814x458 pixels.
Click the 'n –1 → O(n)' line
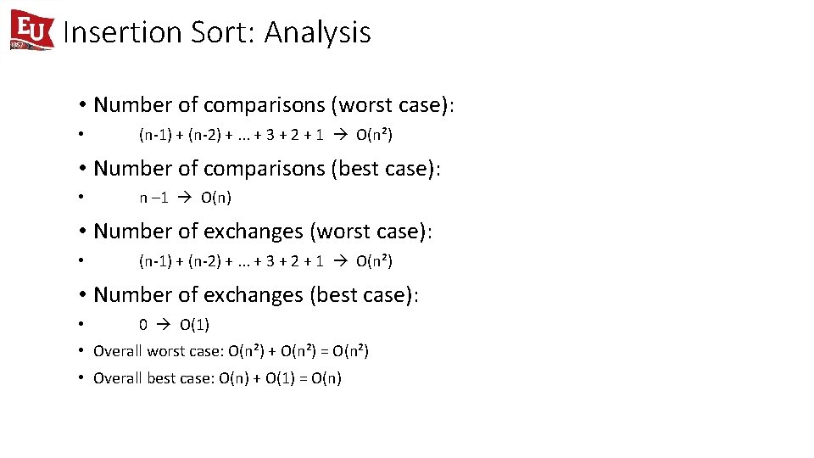point(186,198)
